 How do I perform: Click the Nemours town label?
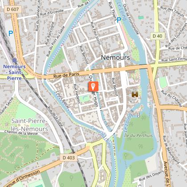pyautogui.click(x=115, y=57)
